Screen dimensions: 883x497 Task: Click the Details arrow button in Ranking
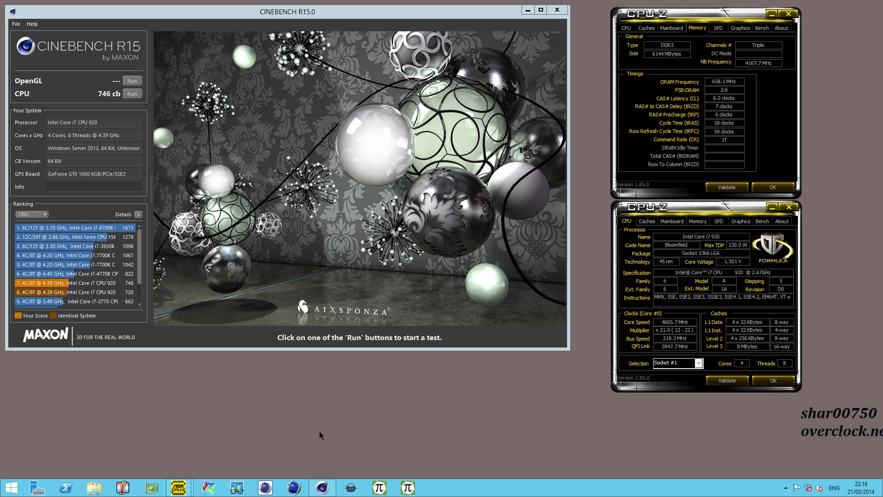point(138,214)
